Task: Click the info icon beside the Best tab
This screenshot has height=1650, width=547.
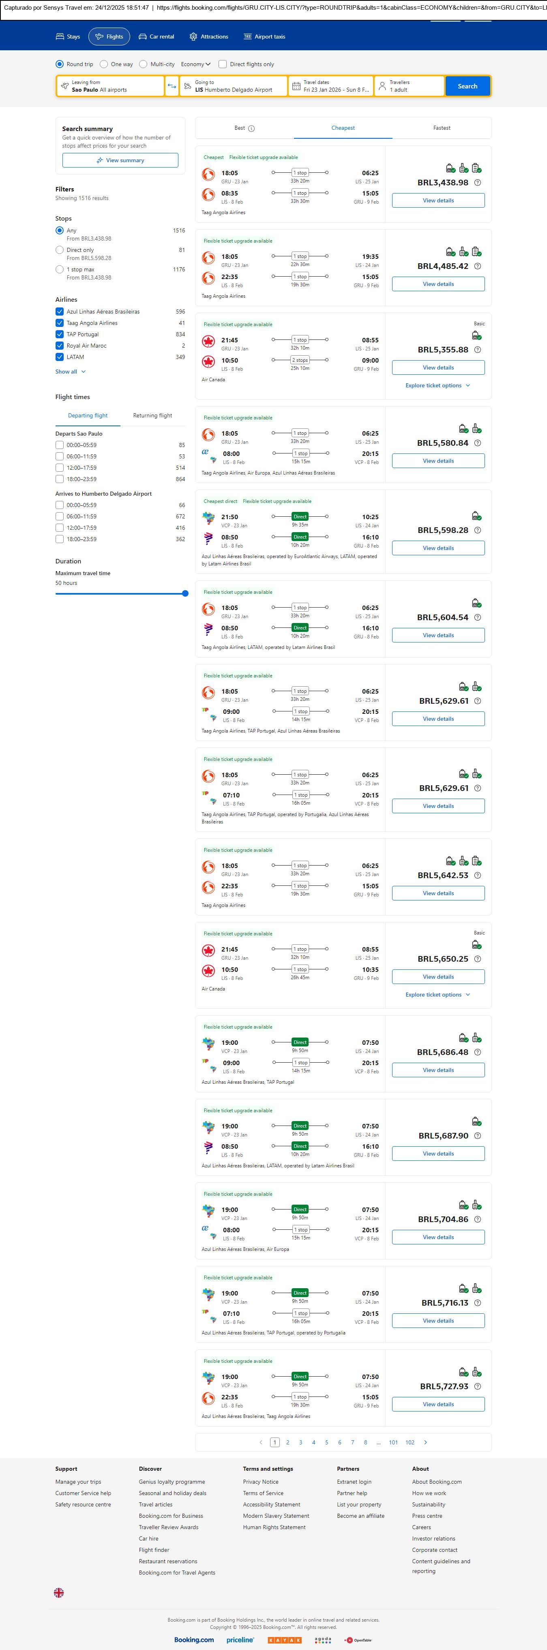Action: click(x=252, y=129)
